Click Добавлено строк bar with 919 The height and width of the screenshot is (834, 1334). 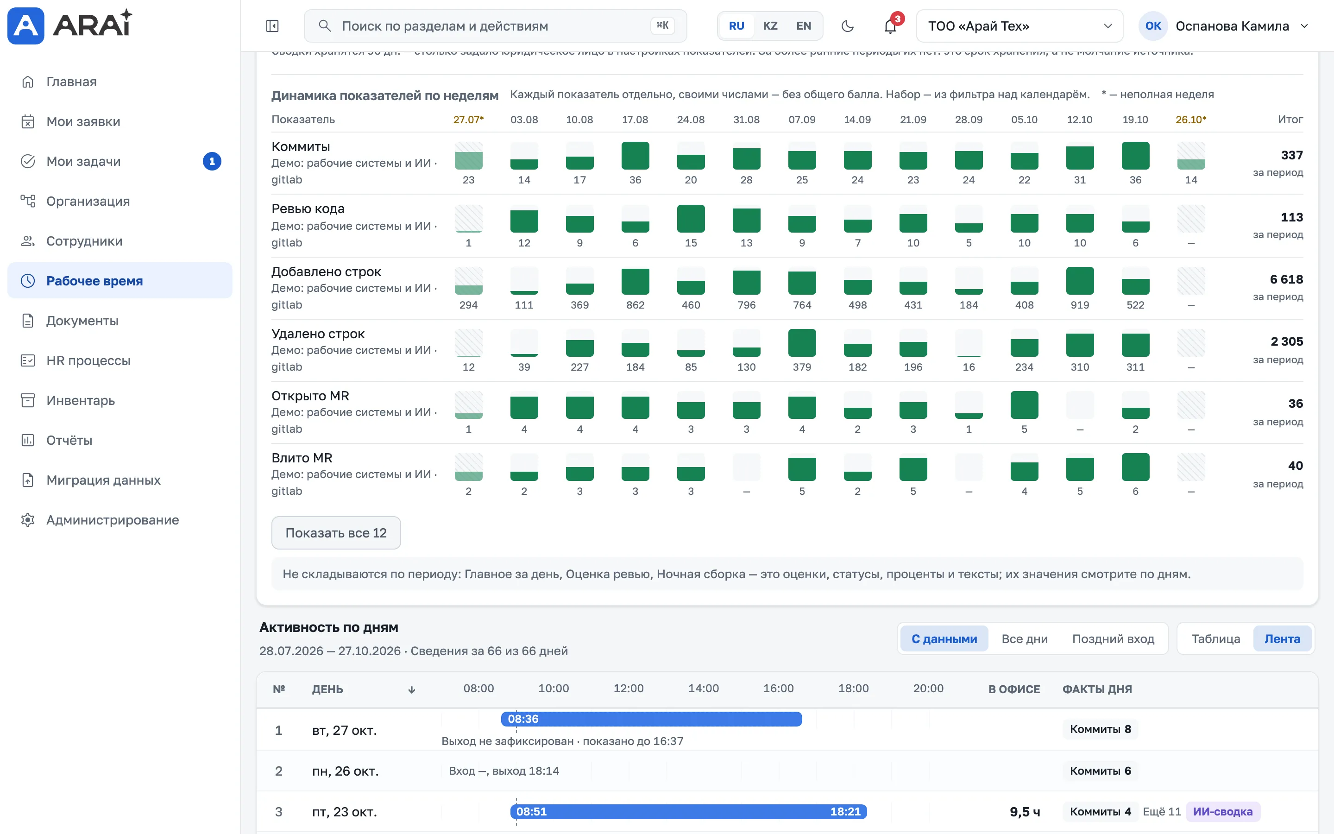[x=1079, y=281]
